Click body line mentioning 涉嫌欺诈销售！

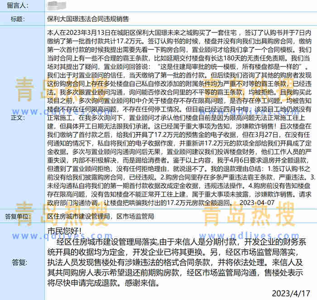coord(179,126)
